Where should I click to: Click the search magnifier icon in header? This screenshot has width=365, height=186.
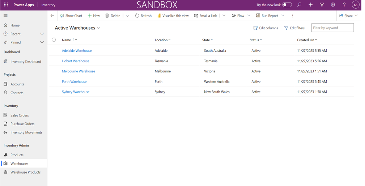[x=299, y=5]
